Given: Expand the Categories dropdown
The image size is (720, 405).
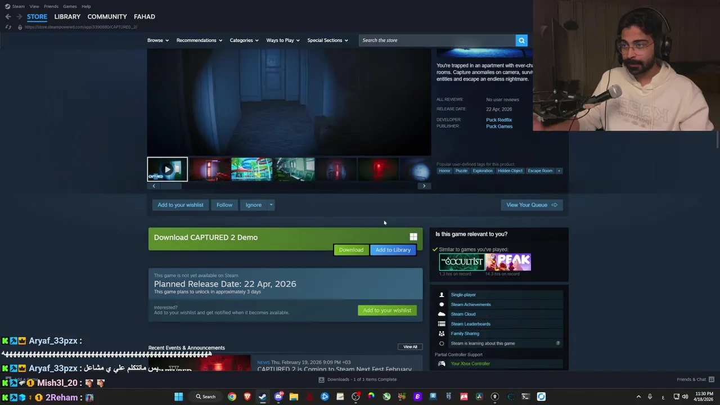Looking at the screenshot, I should pyautogui.click(x=244, y=40).
